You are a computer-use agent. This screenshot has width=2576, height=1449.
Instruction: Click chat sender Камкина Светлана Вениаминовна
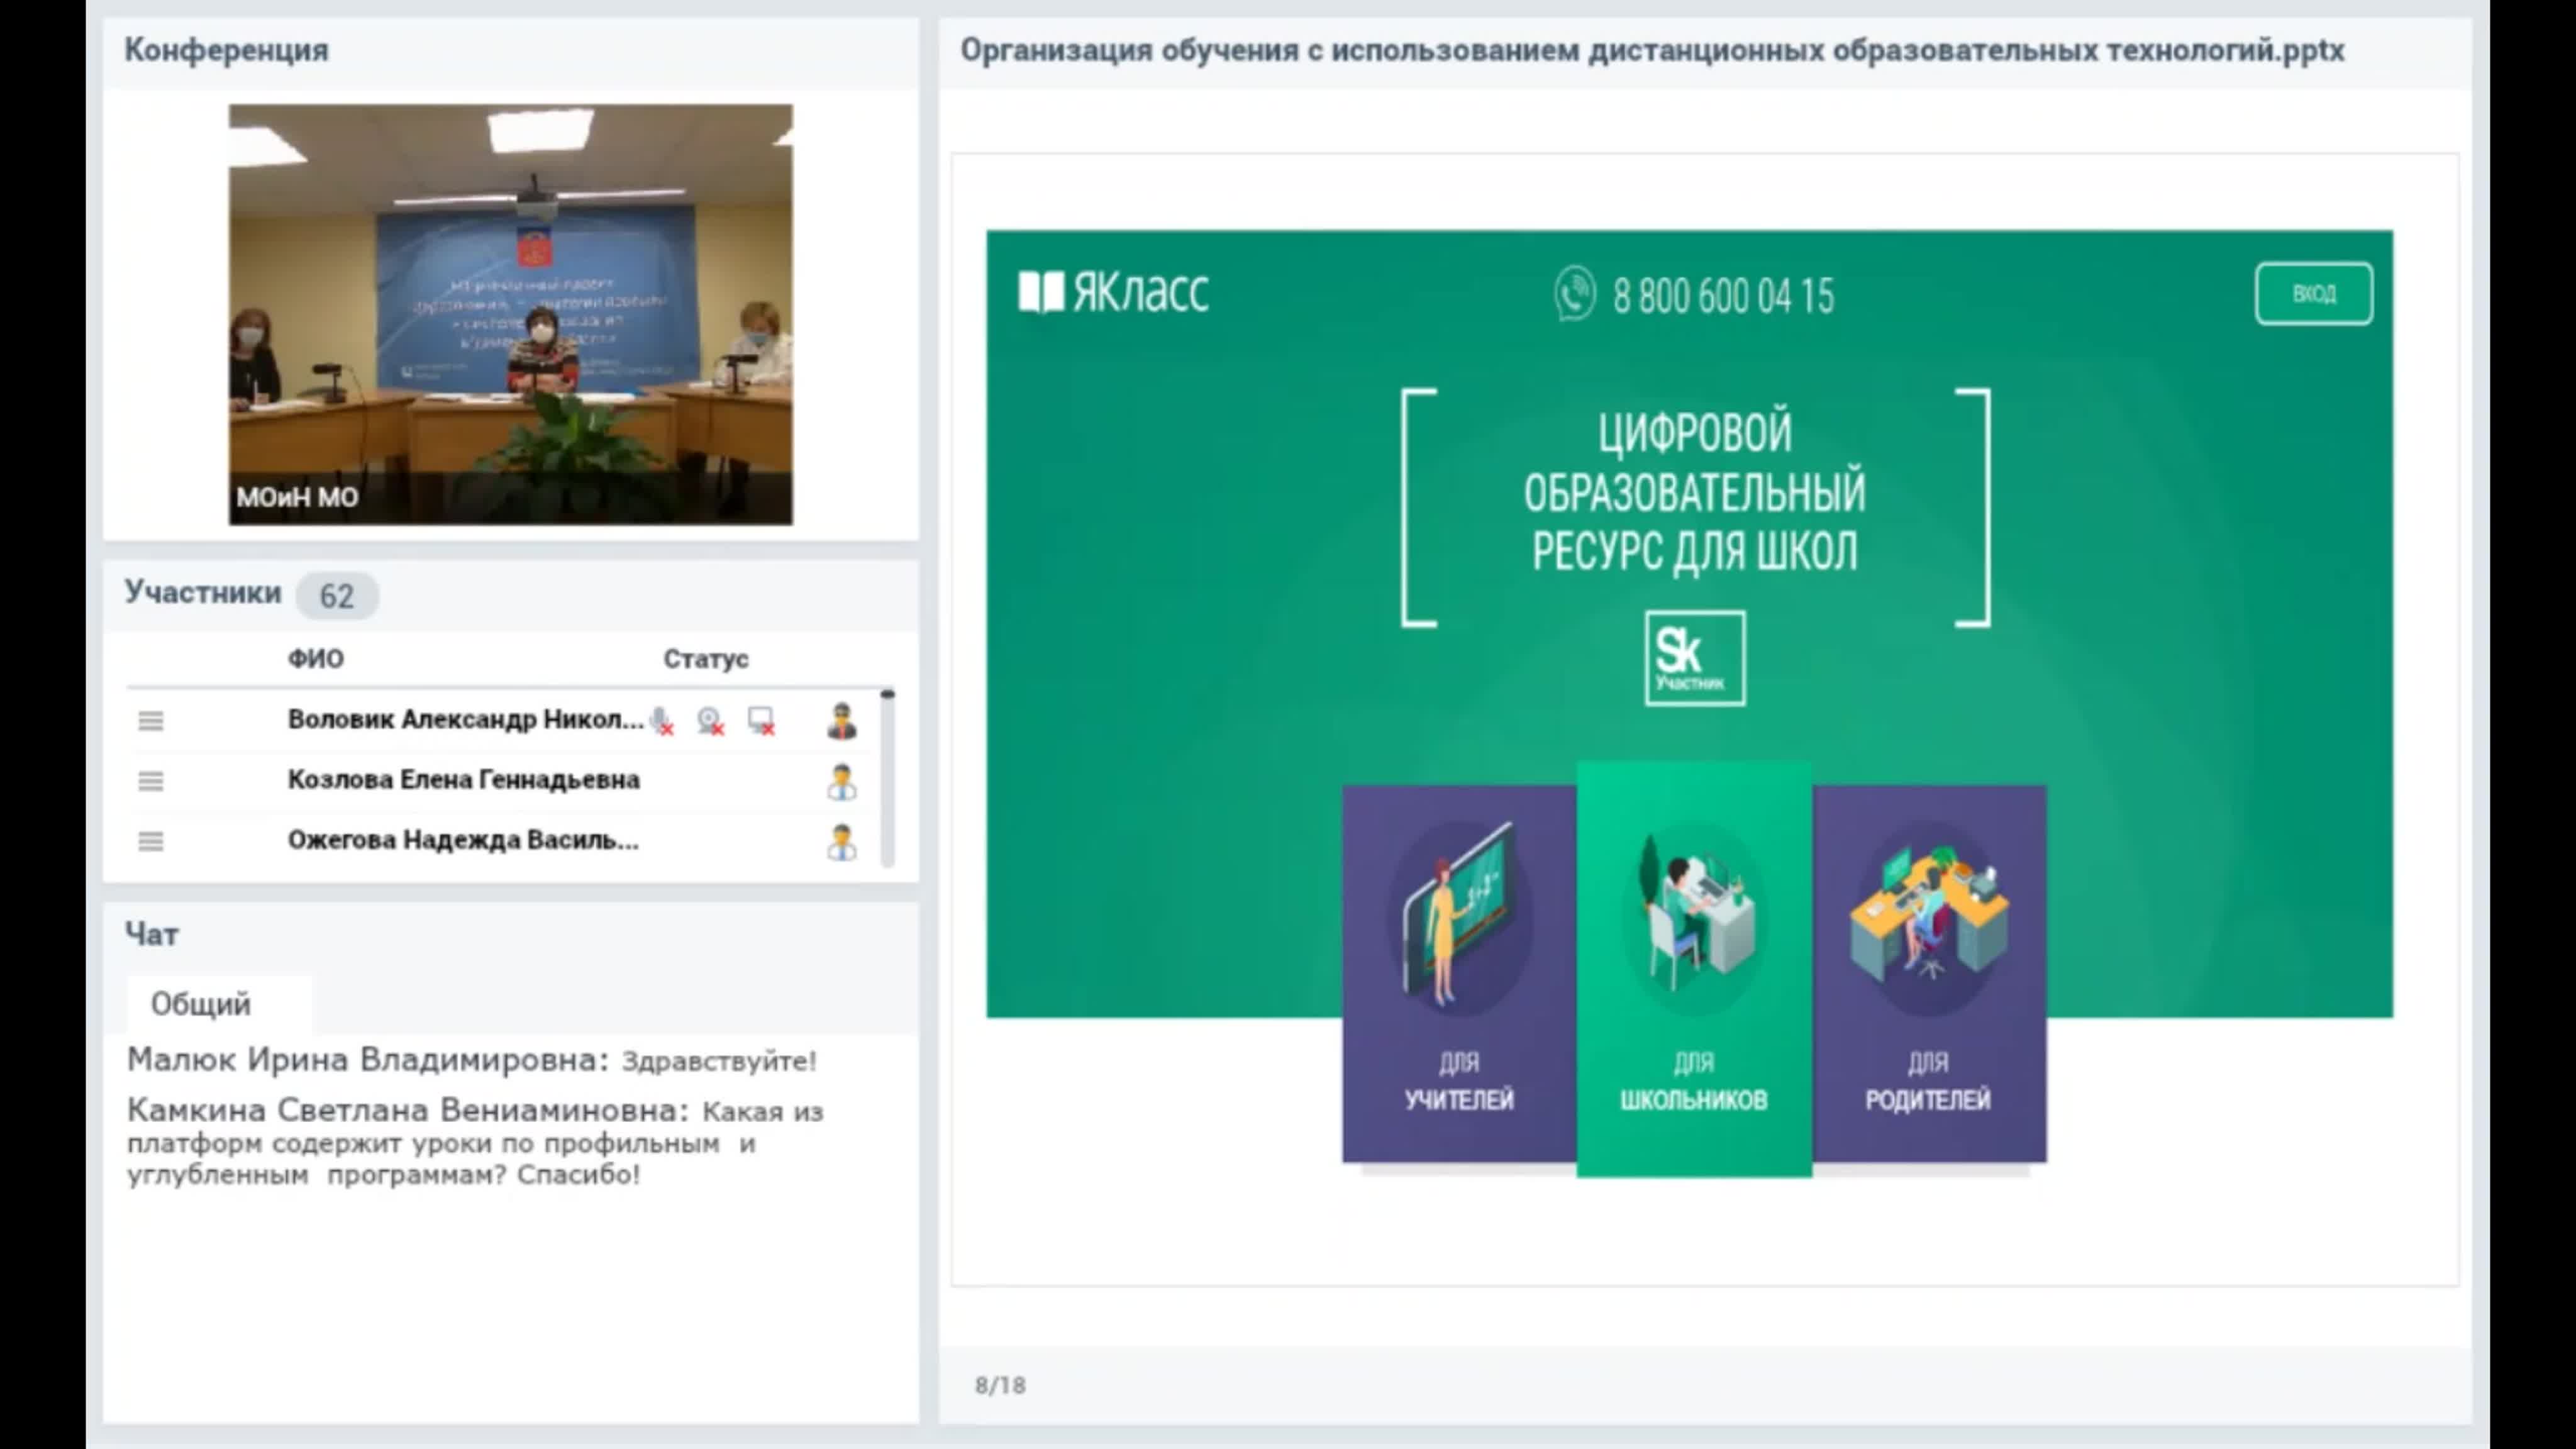408,1110
